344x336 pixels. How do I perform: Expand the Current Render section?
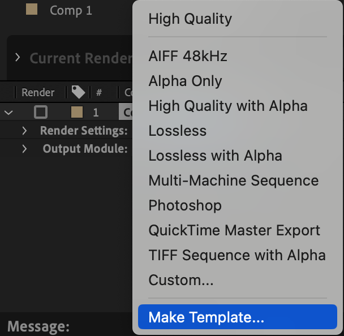click(18, 58)
